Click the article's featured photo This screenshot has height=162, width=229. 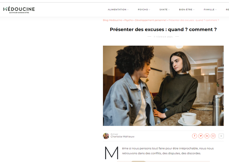coord(163,86)
